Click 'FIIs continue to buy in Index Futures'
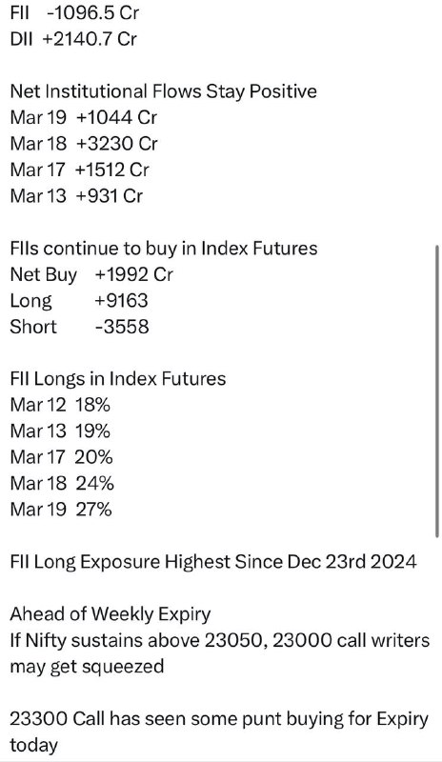 (164, 249)
